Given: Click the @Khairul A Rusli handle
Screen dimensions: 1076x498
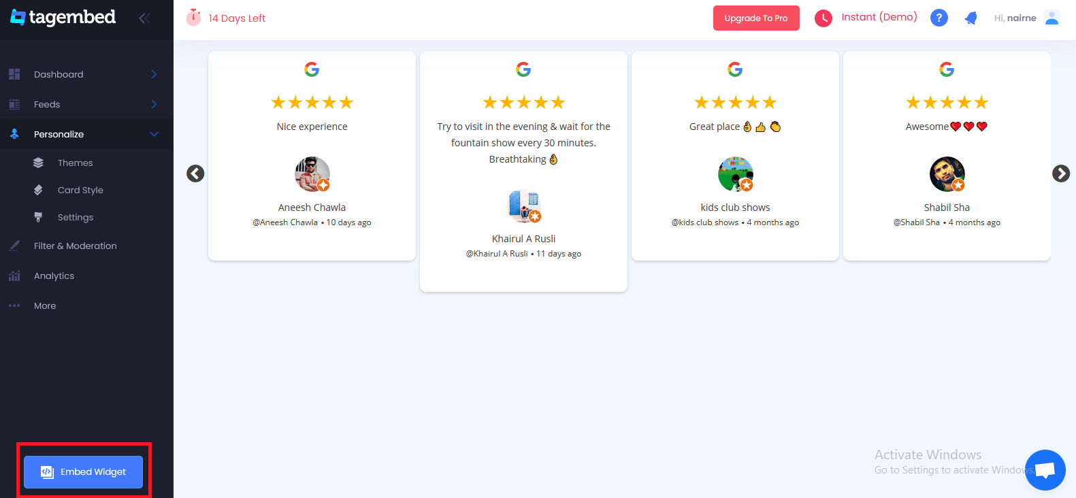Looking at the screenshot, I should click(497, 254).
